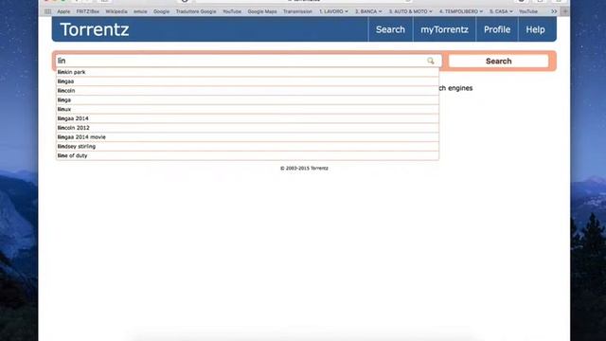Open the Google bookmark

coord(161,11)
